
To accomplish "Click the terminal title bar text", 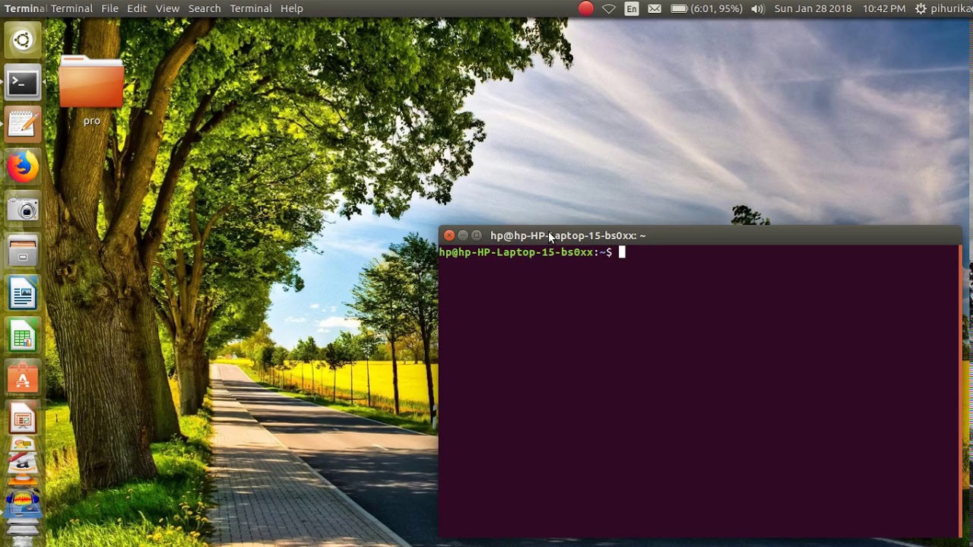I will [568, 236].
